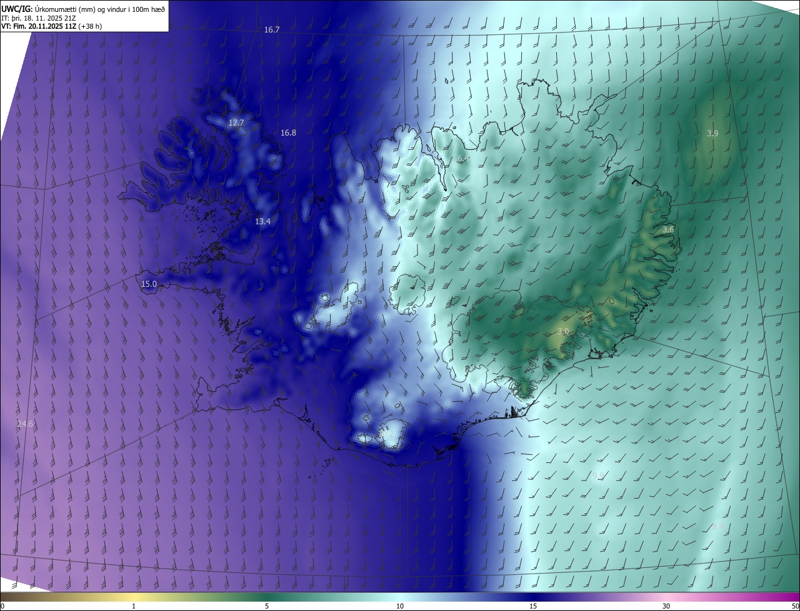Click the '50' tick on color scale

[795, 606]
